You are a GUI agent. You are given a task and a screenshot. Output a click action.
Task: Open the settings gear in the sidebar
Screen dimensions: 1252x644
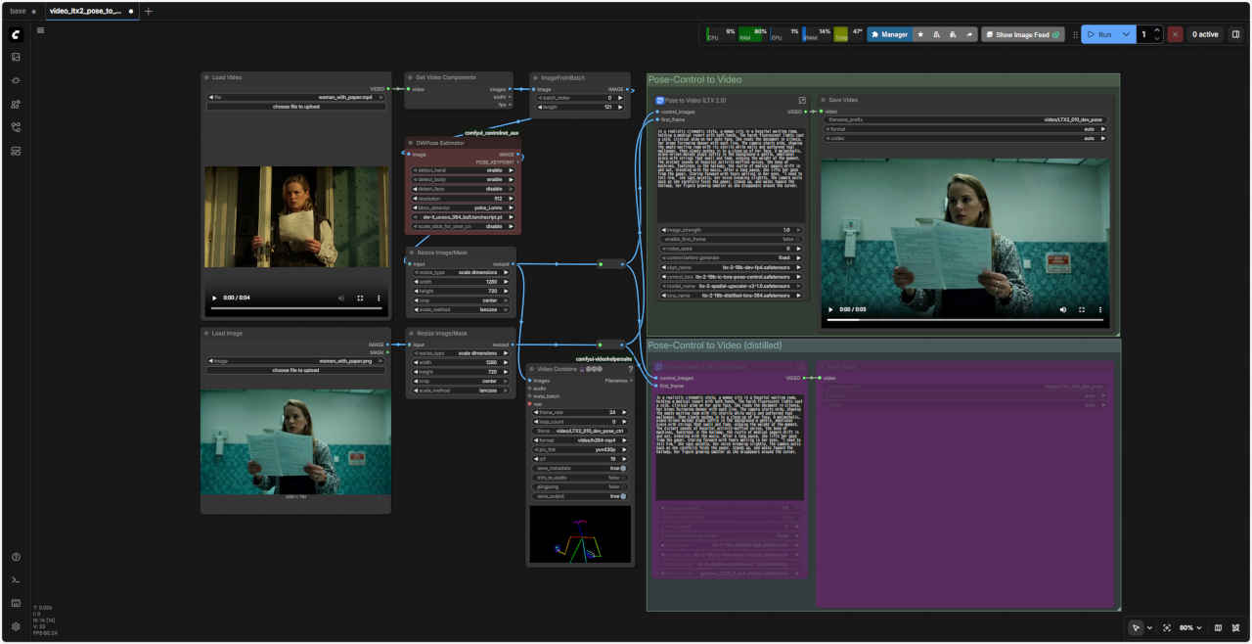click(16, 626)
